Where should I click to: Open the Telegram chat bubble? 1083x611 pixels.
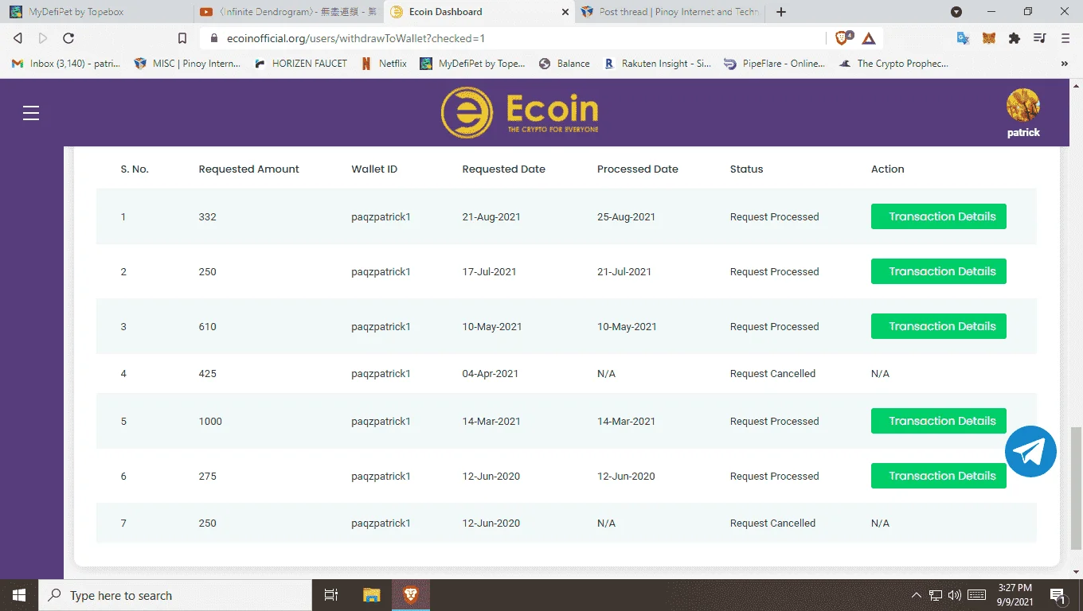(x=1030, y=451)
